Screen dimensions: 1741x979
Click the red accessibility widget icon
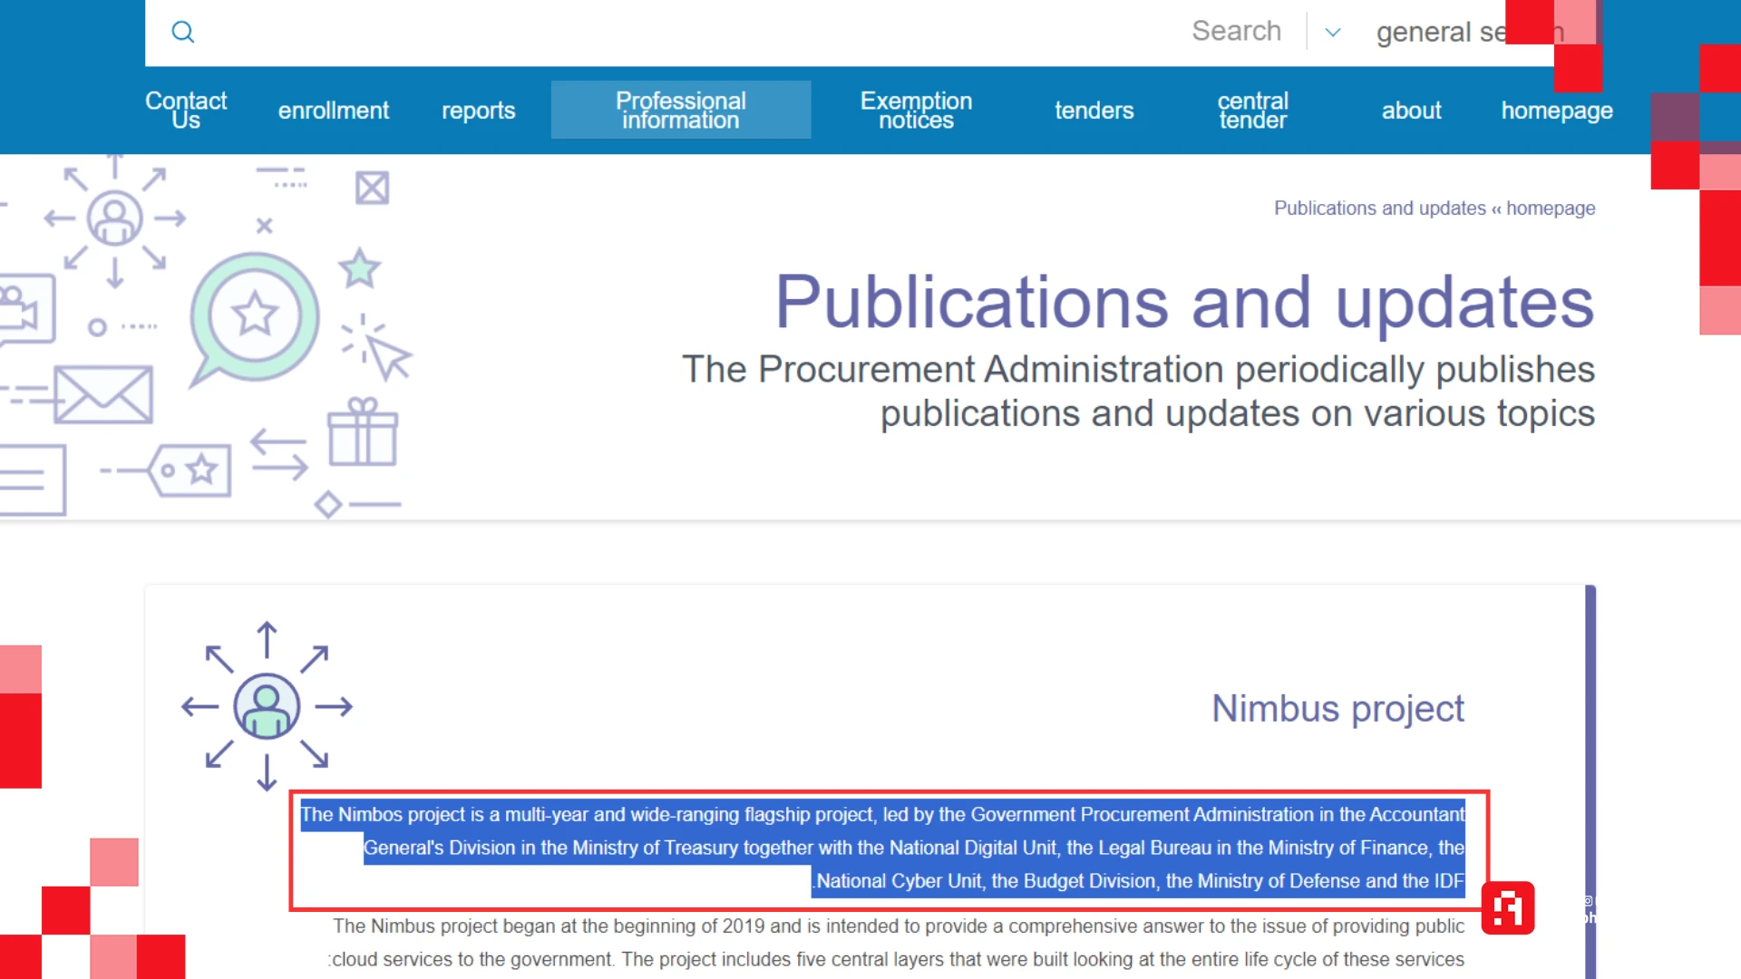pyautogui.click(x=1507, y=908)
